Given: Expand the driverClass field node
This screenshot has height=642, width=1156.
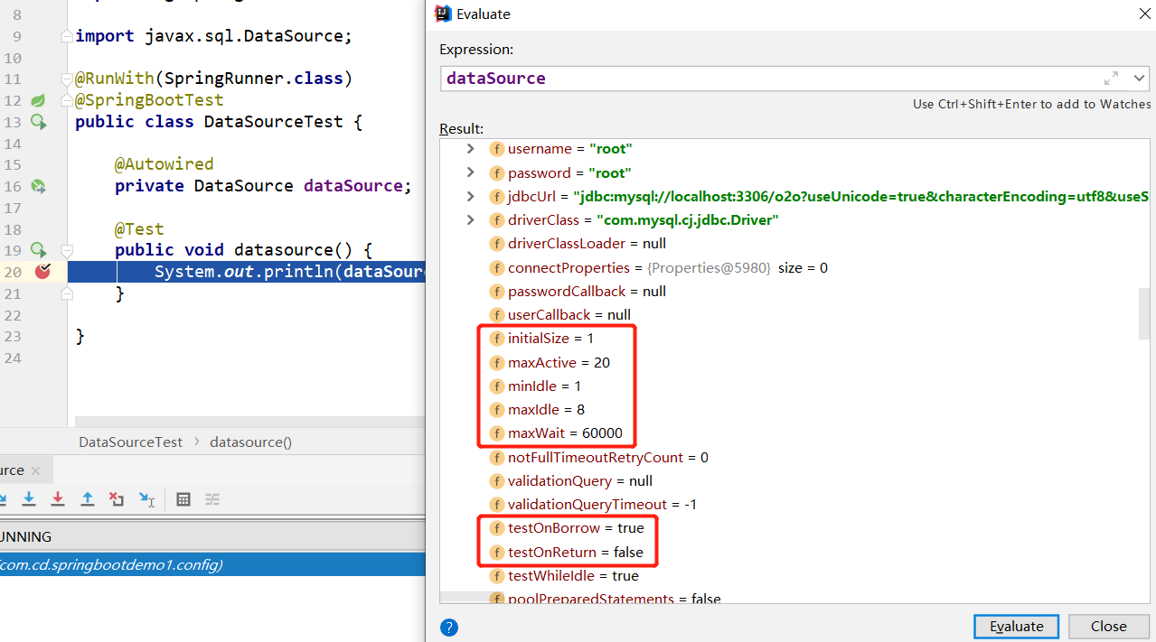Looking at the screenshot, I should 470,219.
